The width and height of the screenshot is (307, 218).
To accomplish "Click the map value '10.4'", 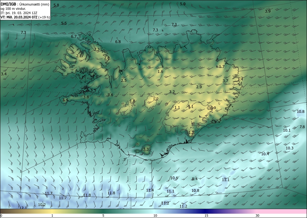I will (265, 154).
